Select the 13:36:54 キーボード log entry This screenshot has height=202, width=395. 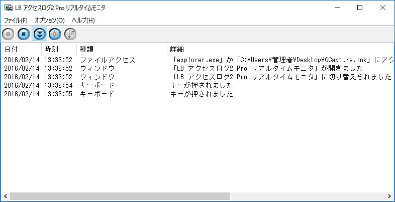[x=197, y=85]
